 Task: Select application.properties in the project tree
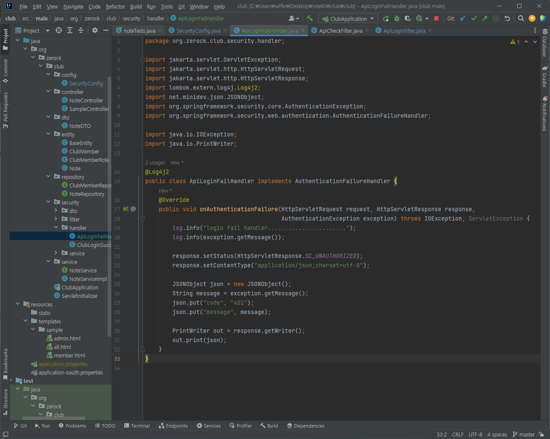(63, 364)
